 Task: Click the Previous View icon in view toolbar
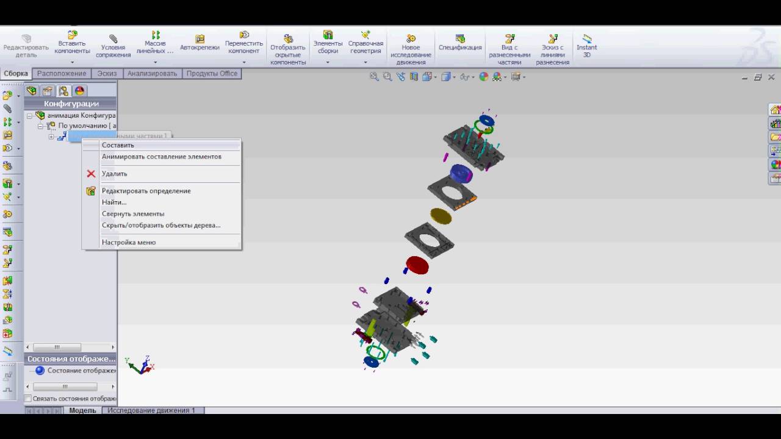point(401,77)
